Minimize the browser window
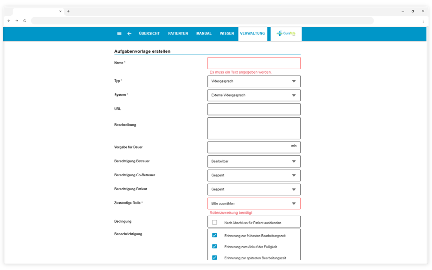The width and height of the screenshot is (432, 270). point(403,11)
